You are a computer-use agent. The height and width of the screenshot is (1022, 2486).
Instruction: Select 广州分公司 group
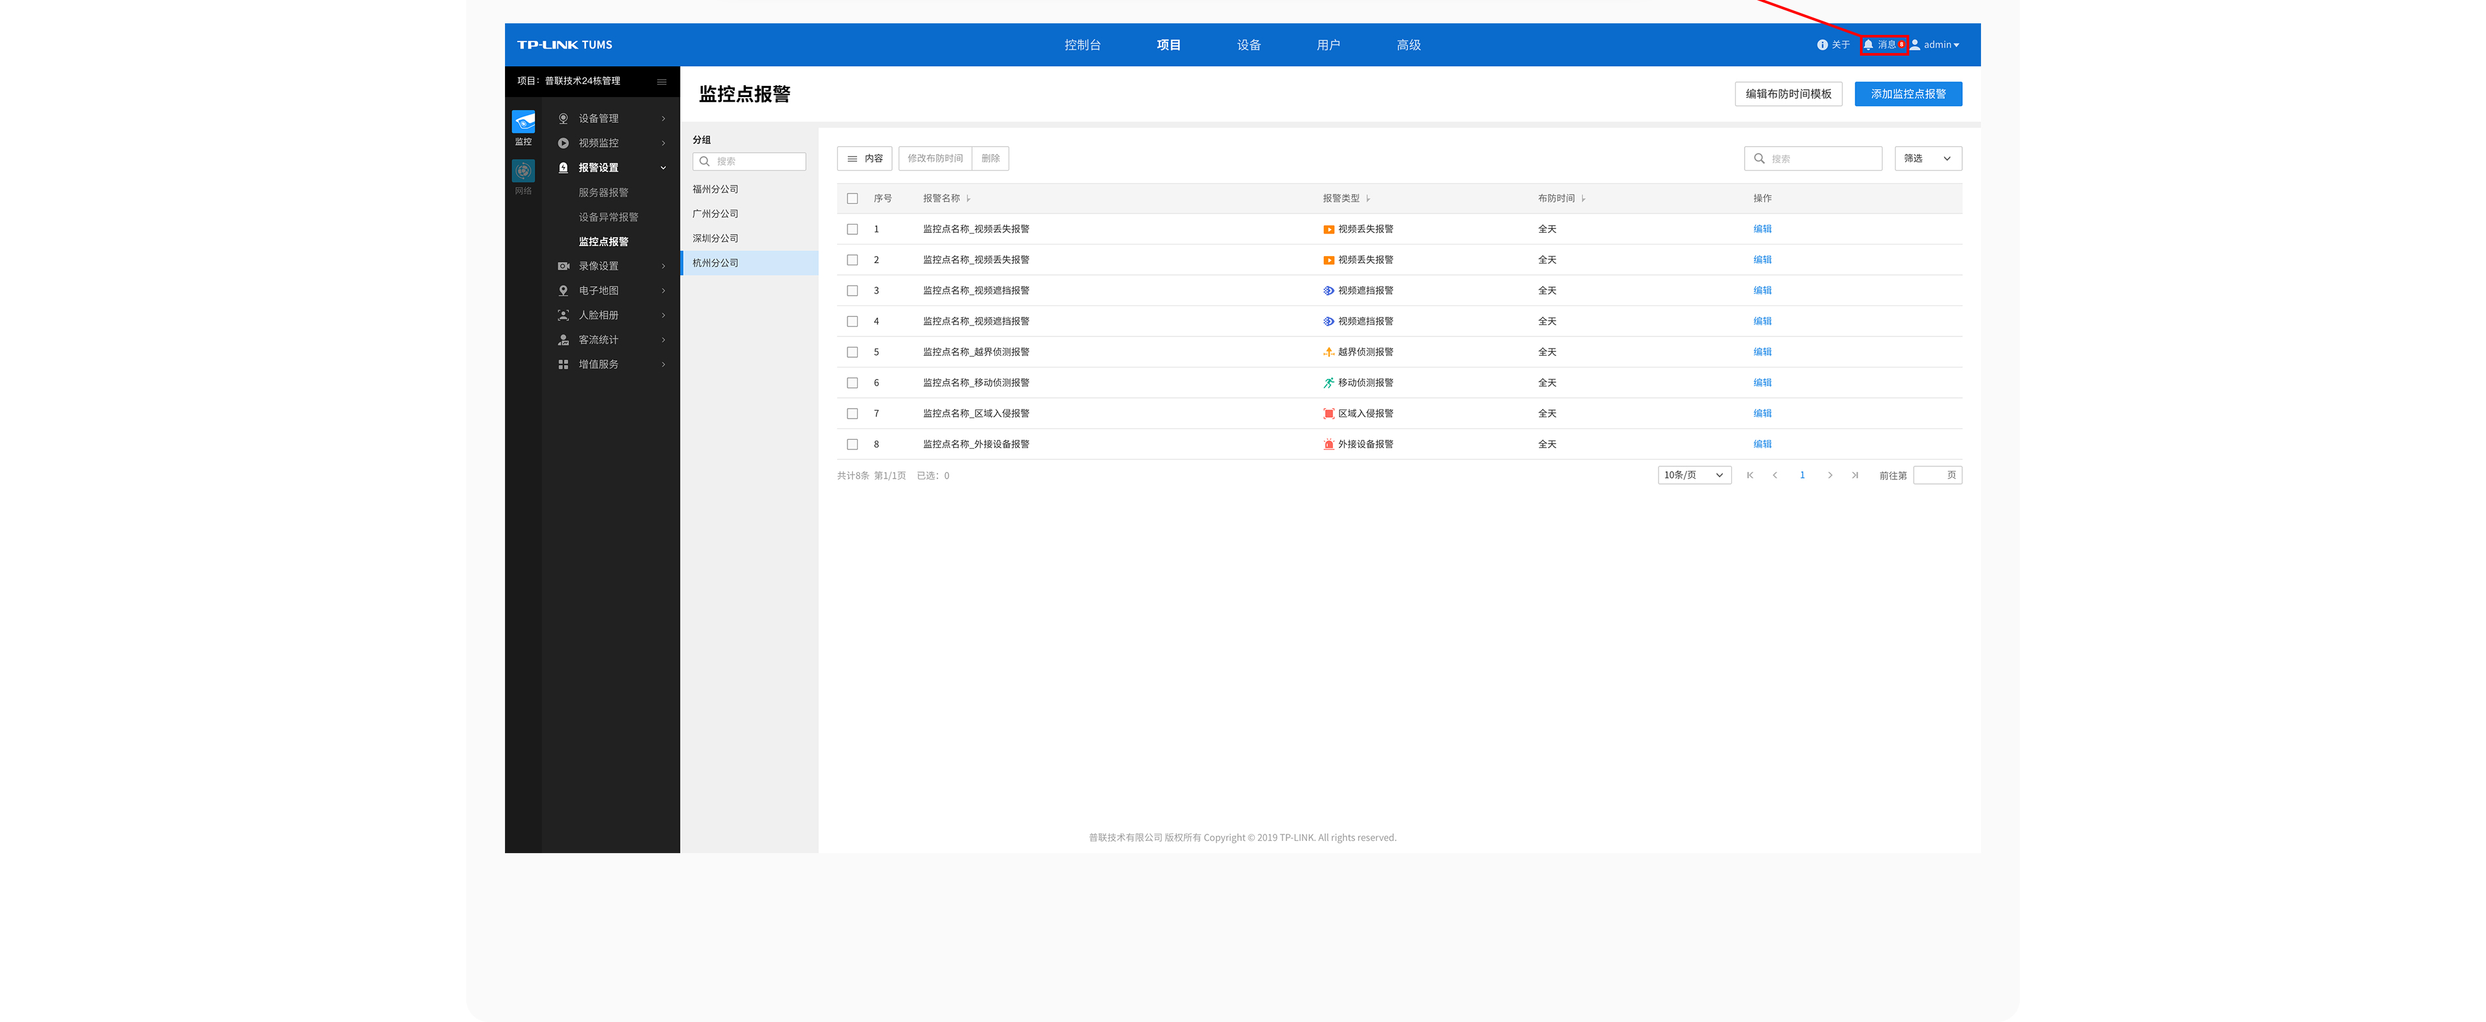click(x=715, y=214)
